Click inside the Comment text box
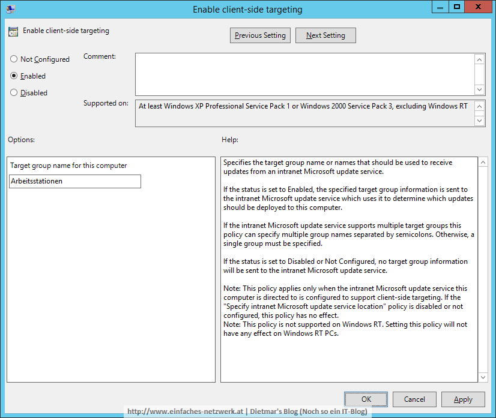Viewport: 496px width, 418px height. (304, 74)
